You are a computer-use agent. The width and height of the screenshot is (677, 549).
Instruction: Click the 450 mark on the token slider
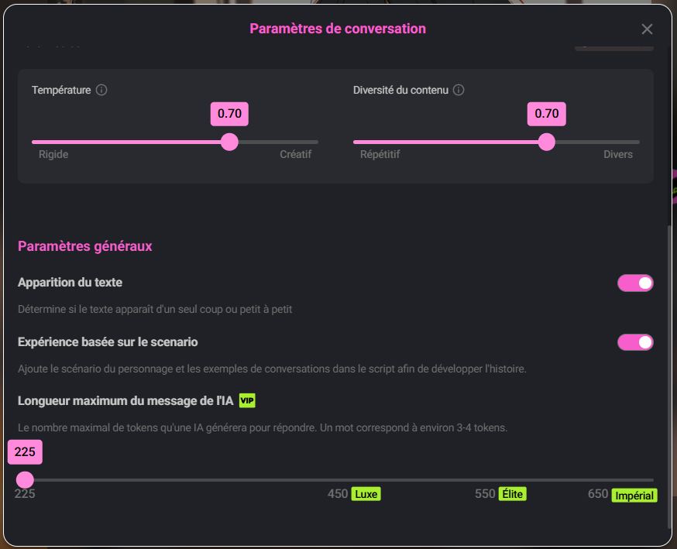[x=338, y=479]
